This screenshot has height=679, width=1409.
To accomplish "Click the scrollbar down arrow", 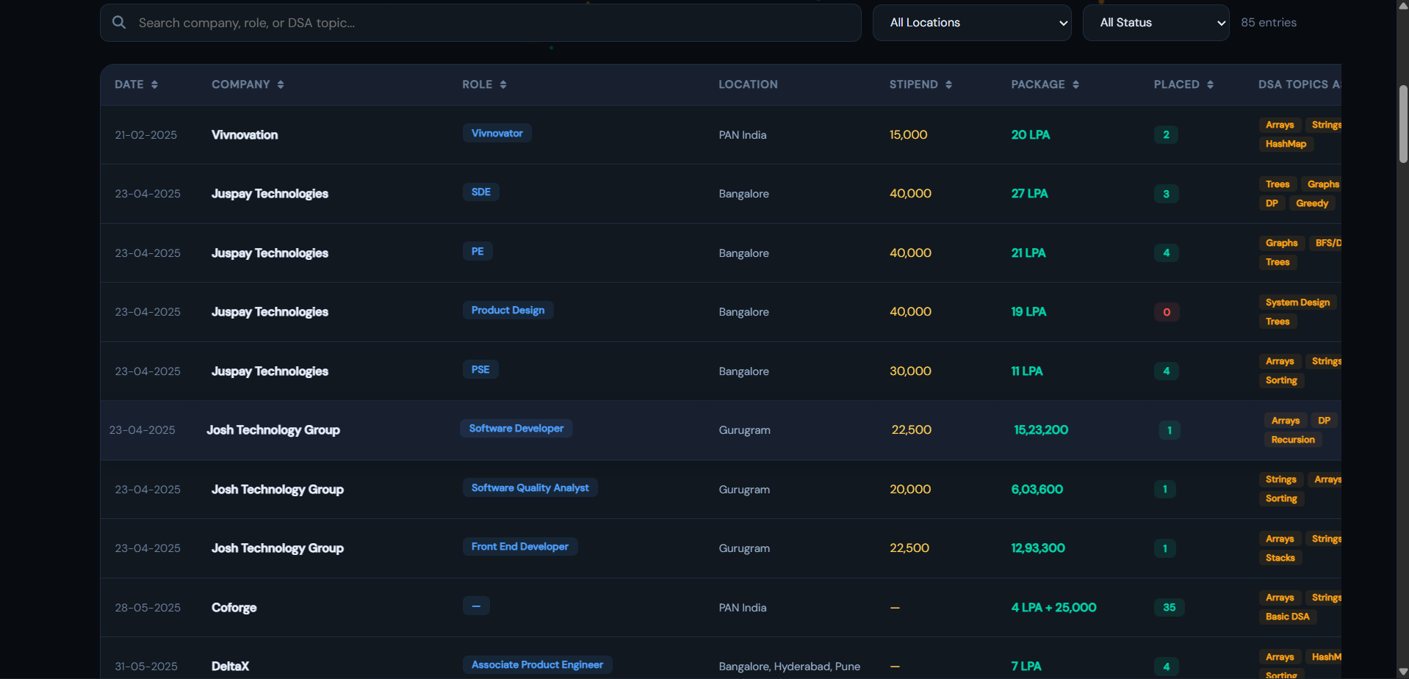I will coord(1403,672).
